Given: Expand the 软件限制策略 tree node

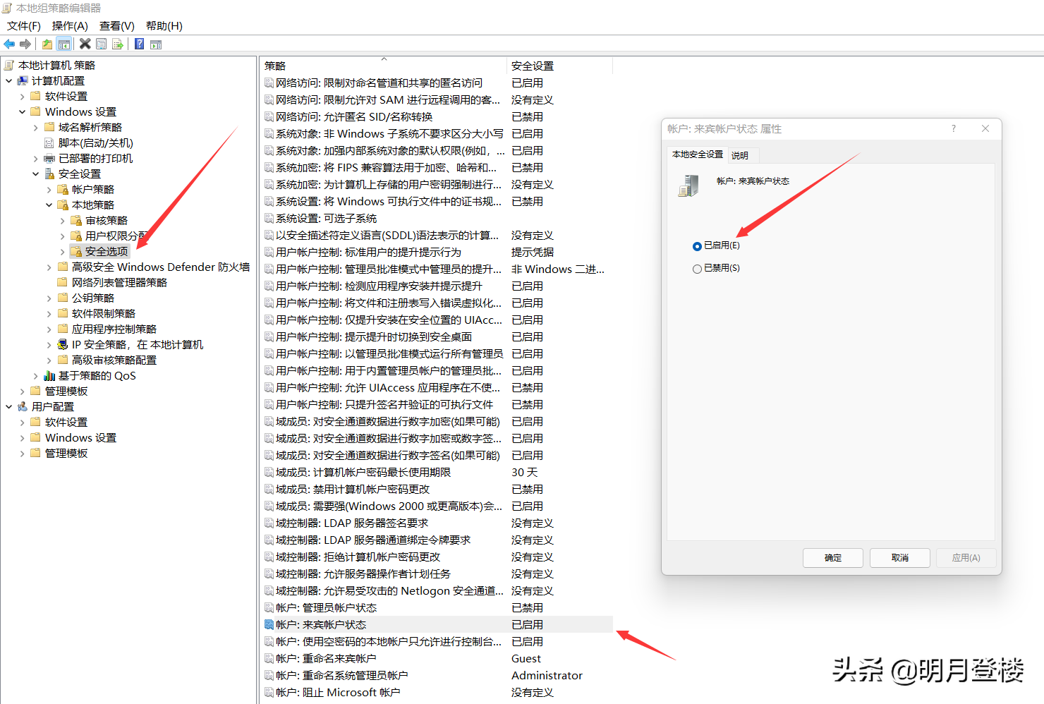Looking at the screenshot, I should 49,313.
